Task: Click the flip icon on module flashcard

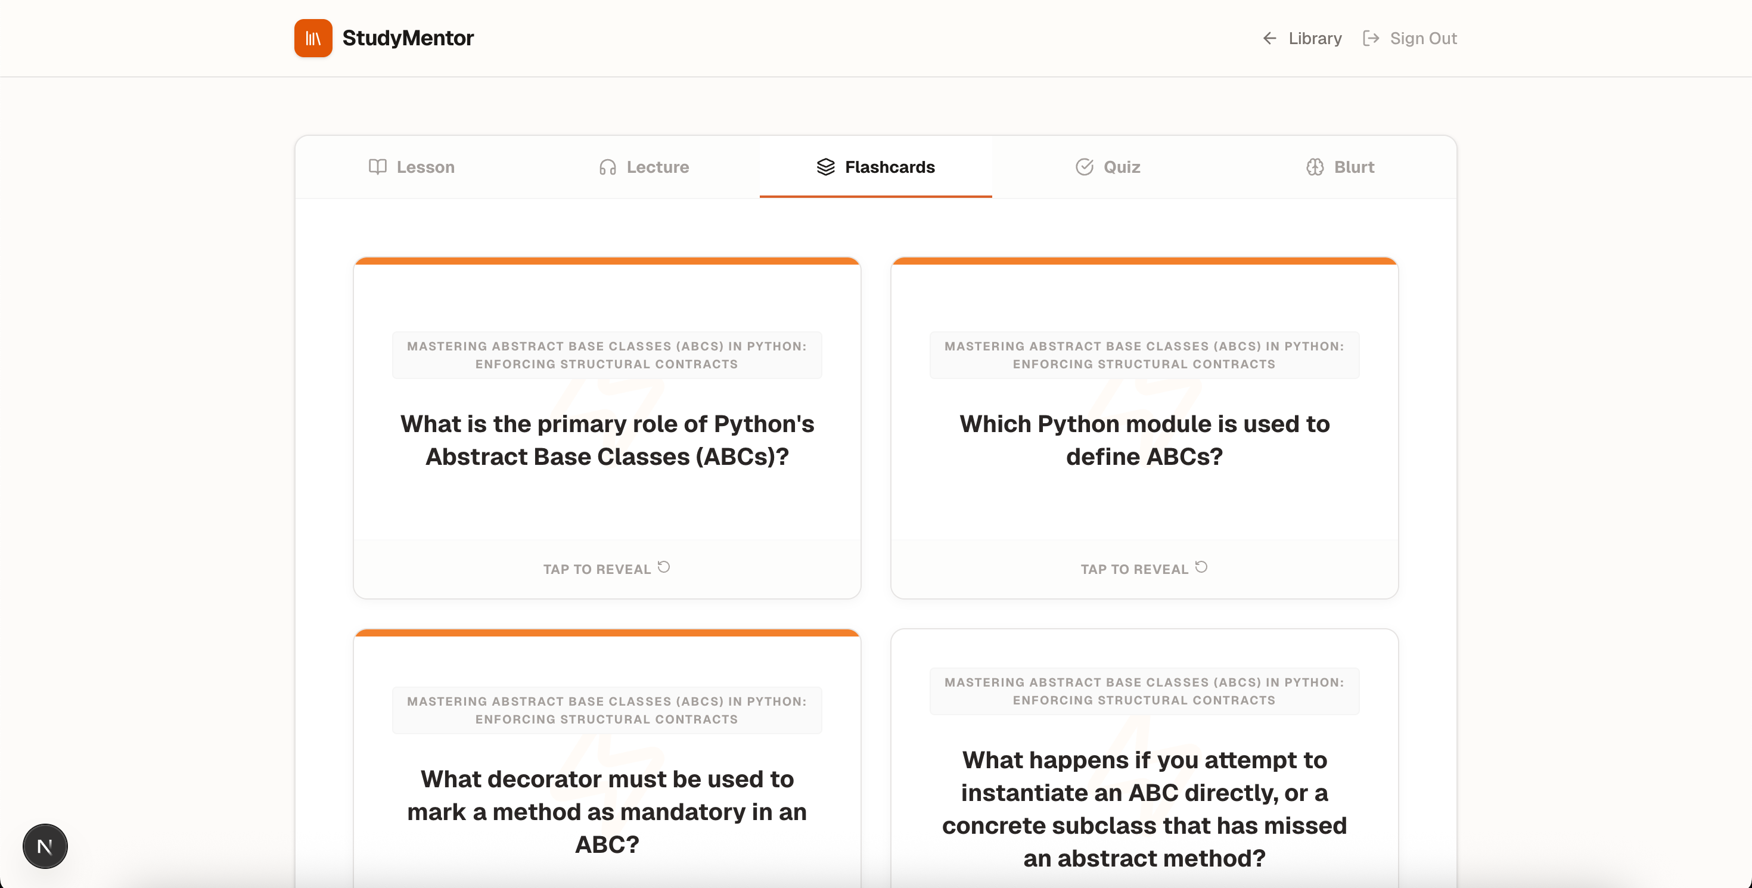Action: 1201,567
